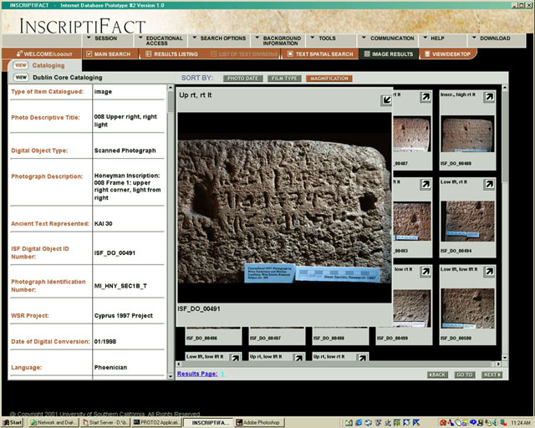Screen dimensions: 535x428
Task: Switch to Adobe Photoshop in the taskbar
Action: tap(258, 422)
